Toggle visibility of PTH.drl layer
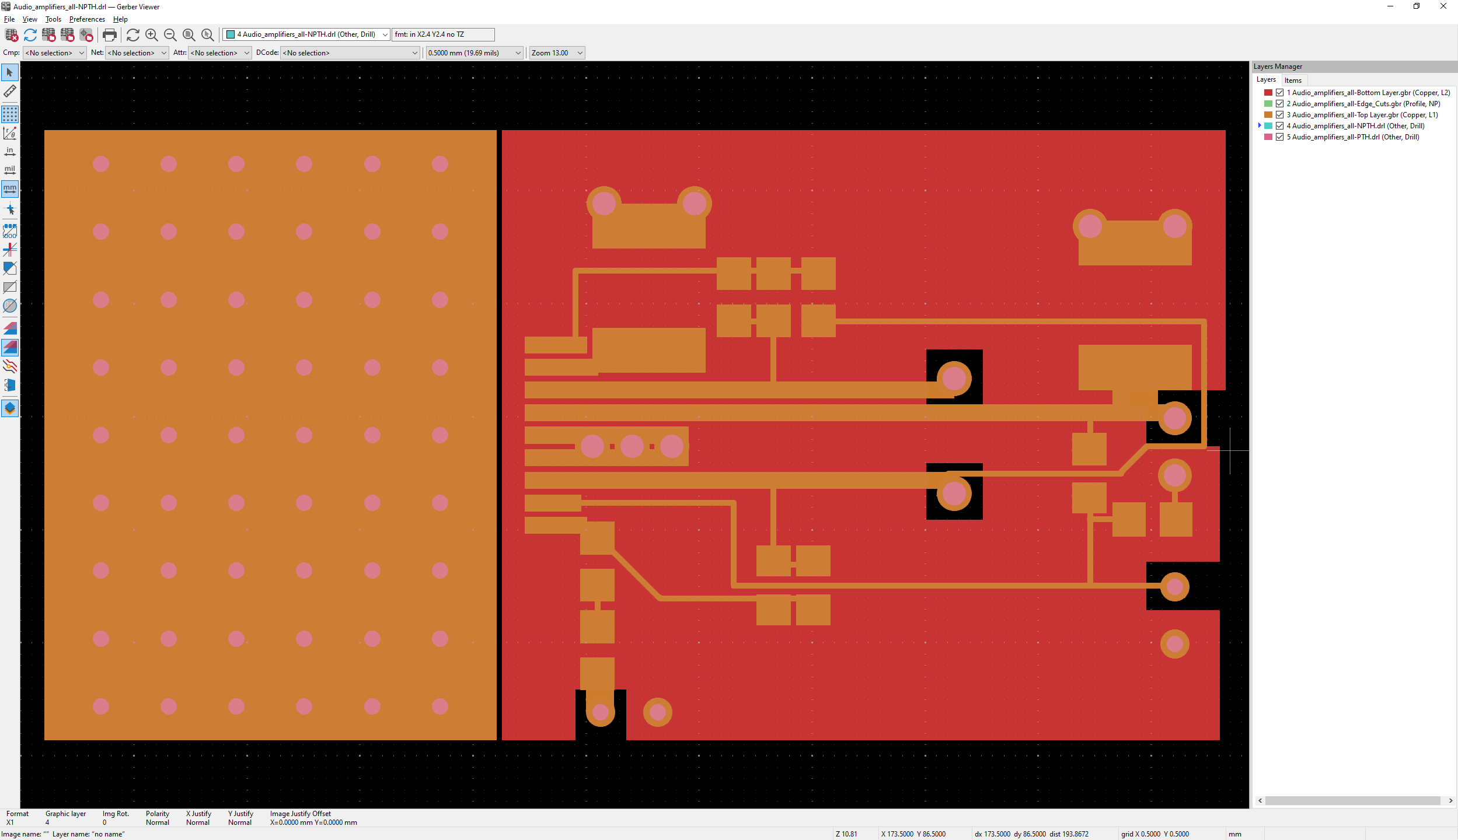Image resolution: width=1458 pixels, height=840 pixels. (x=1279, y=137)
